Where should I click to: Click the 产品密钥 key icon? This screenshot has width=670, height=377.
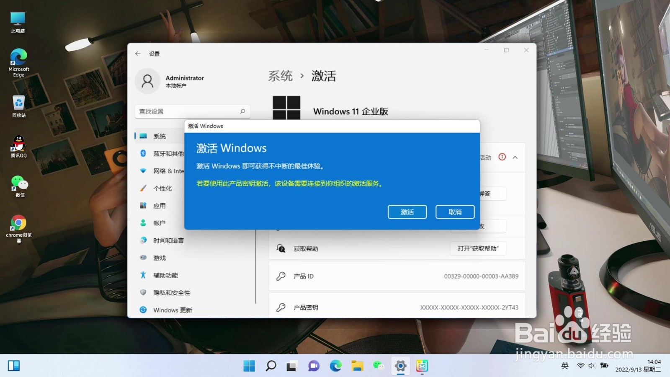tap(281, 307)
